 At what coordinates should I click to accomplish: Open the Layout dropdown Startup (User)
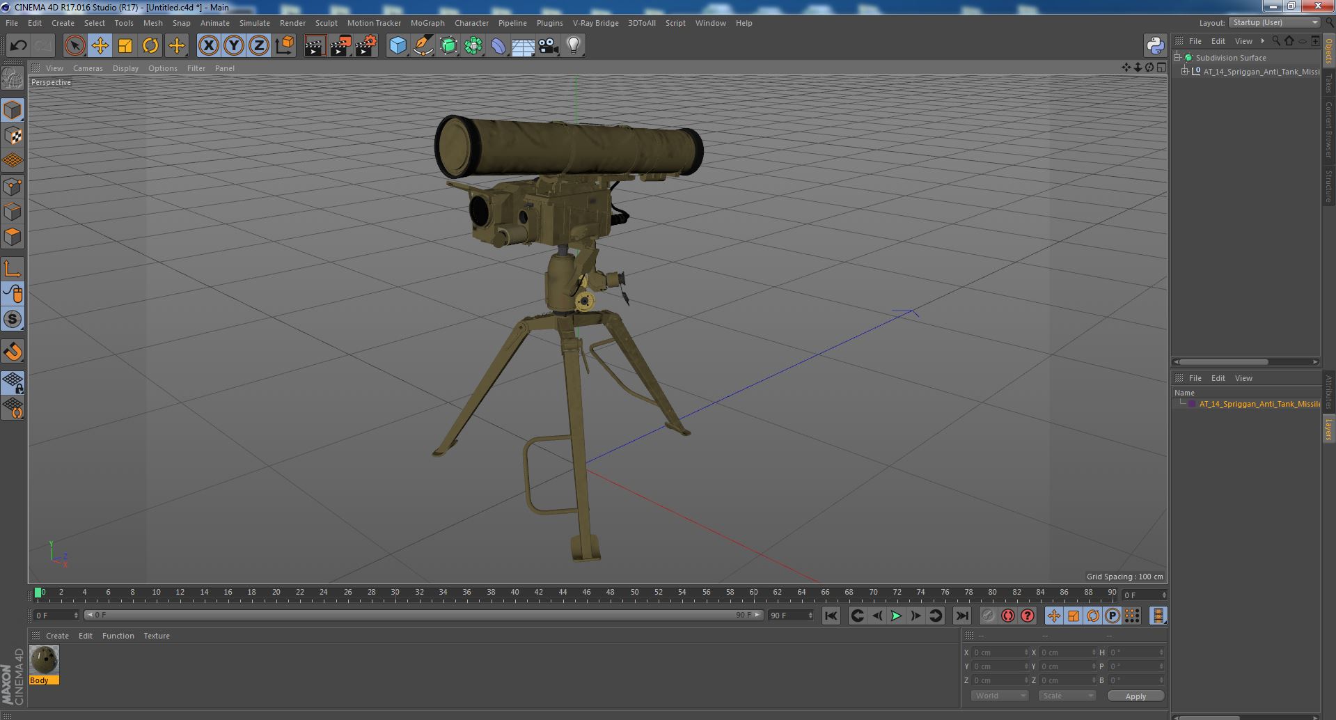(x=1275, y=22)
